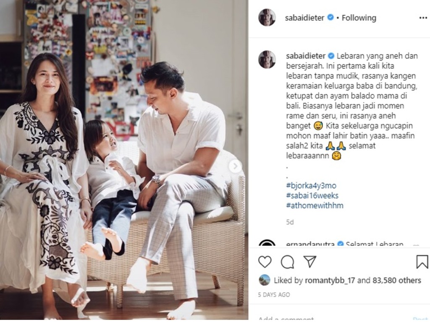Image resolution: width=430 pixels, height=322 pixels.
Task: Like the post with the heart icon
Action: pyautogui.click(x=265, y=262)
